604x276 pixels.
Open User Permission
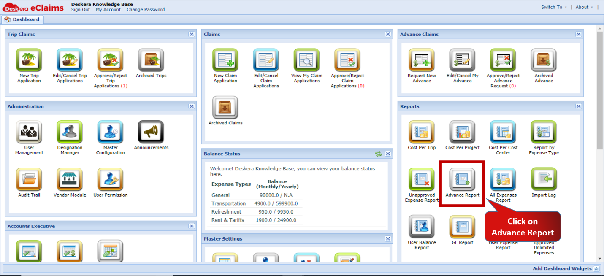tap(110, 179)
